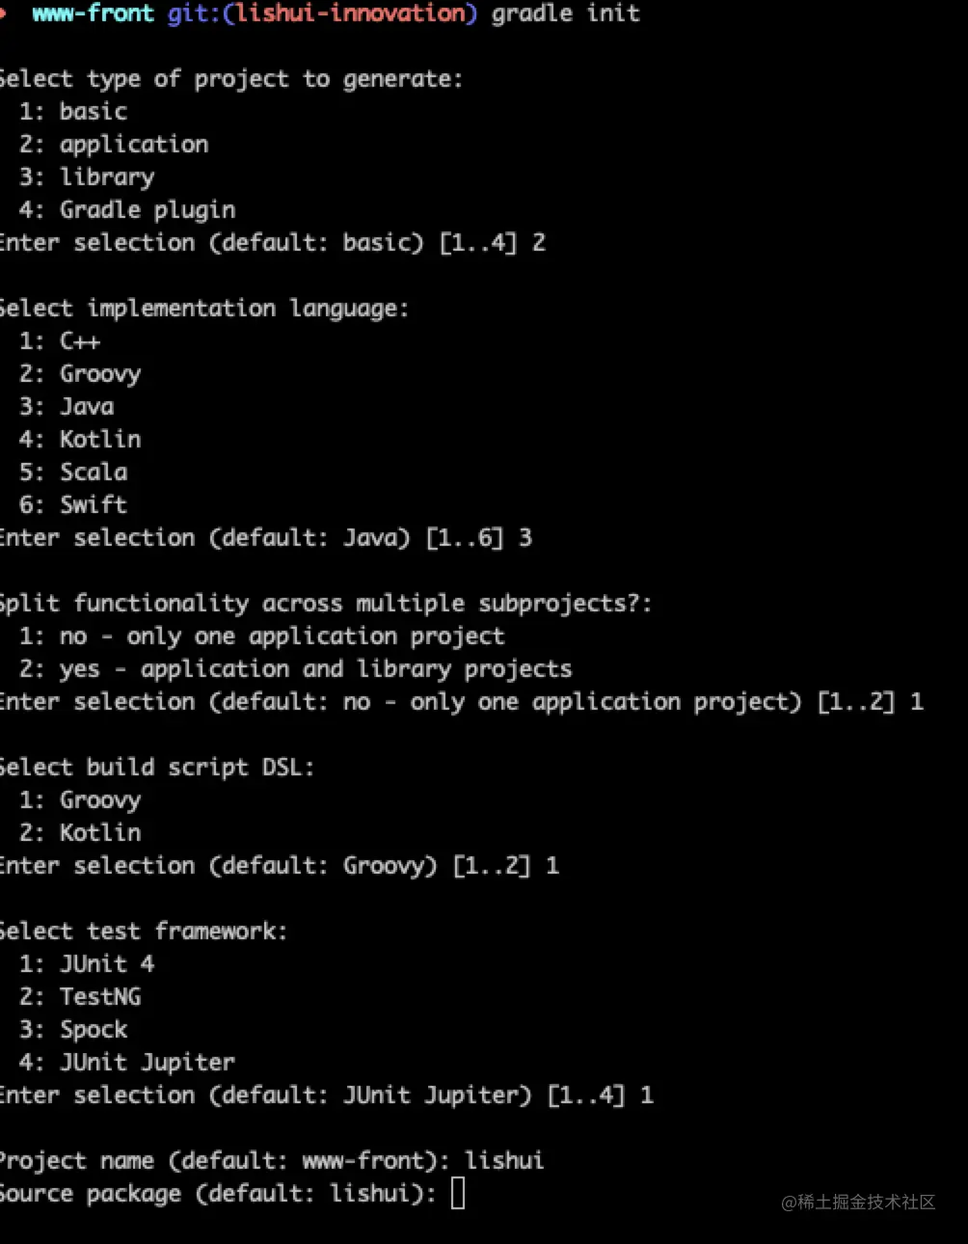Click the terminal cursor after Source package prompt

tap(458, 1194)
